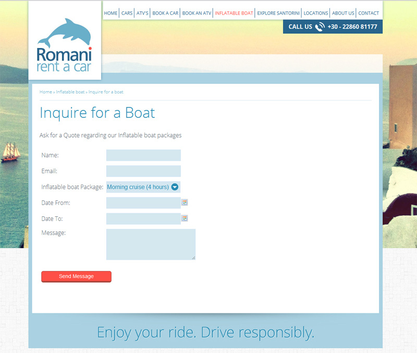Click inside the Message text area

[151, 244]
